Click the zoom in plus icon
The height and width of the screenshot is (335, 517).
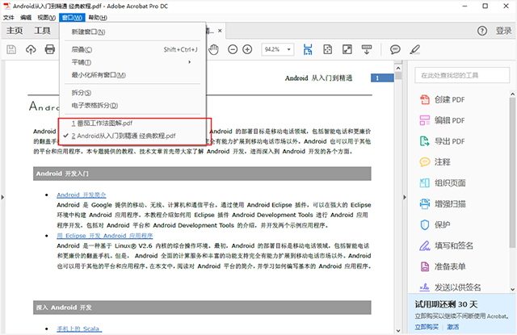tap(247, 50)
